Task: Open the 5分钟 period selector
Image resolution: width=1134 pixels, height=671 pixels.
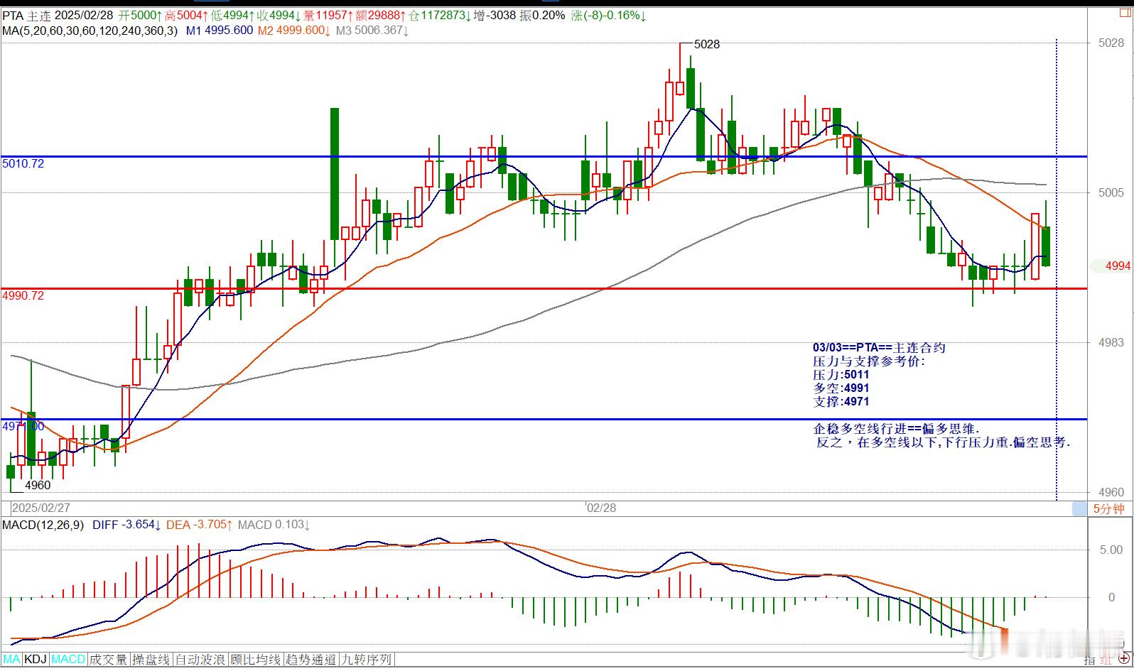Action: 1108,508
